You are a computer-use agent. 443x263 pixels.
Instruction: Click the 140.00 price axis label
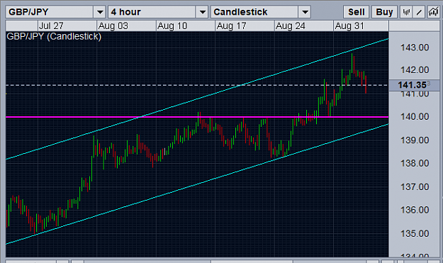tap(415, 116)
